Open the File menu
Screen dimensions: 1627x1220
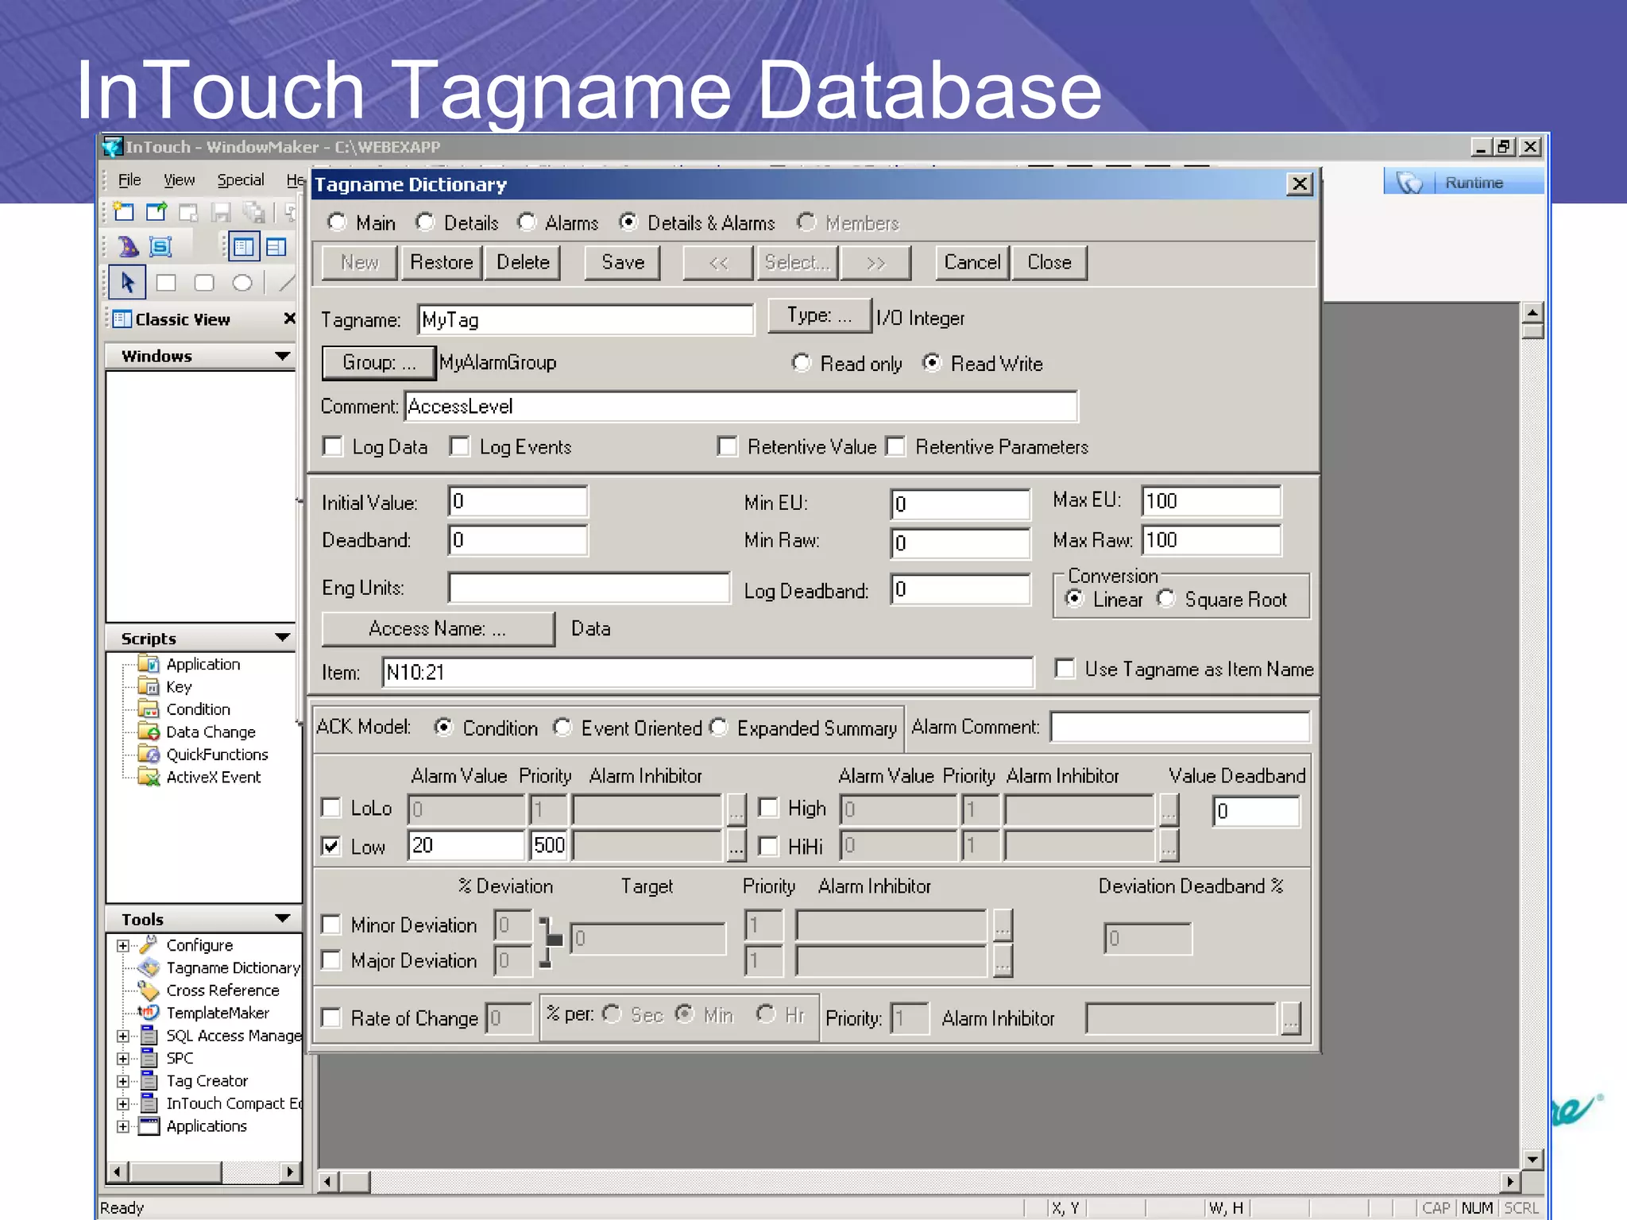pos(129,180)
